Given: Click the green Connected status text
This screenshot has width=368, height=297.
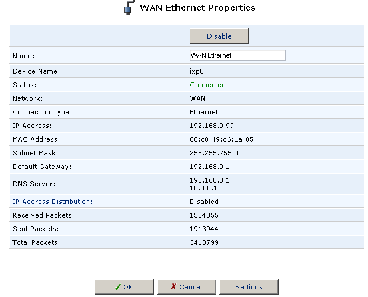Looking at the screenshot, I should (x=207, y=85).
